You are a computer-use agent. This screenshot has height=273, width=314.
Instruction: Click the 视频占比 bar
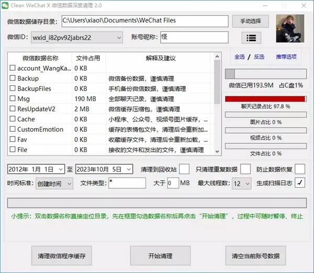(x=266, y=130)
